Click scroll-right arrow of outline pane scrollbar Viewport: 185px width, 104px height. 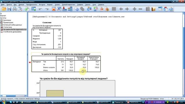pyautogui.click(x=26, y=96)
